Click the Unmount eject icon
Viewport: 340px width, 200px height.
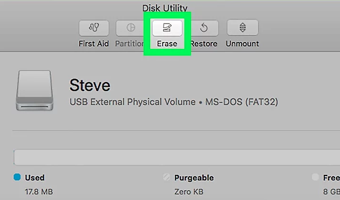coord(243,28)
